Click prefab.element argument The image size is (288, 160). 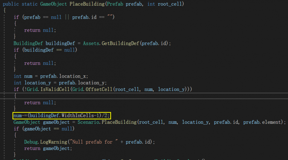pyautogui.click(x=262, y=122)
